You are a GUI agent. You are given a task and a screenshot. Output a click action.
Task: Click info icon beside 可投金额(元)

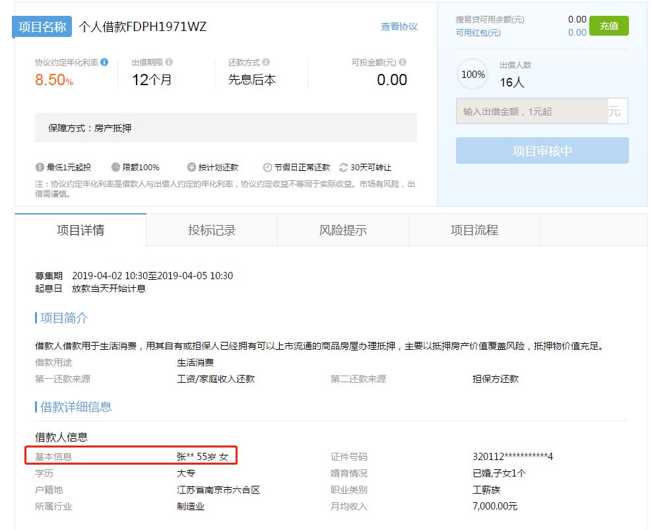coord(403,62)
